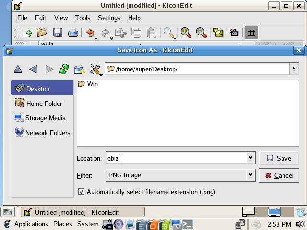Expand the /home/super/Desktop/ path dropdown
Screen dimensions: 307x230
(295, 69)
